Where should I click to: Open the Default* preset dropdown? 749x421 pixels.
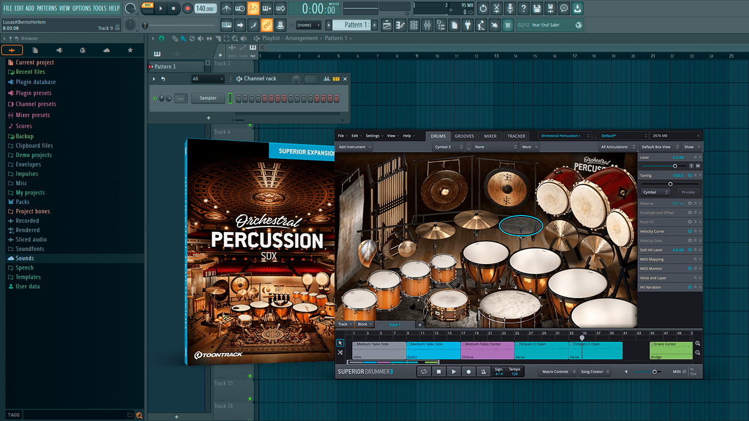623,136
